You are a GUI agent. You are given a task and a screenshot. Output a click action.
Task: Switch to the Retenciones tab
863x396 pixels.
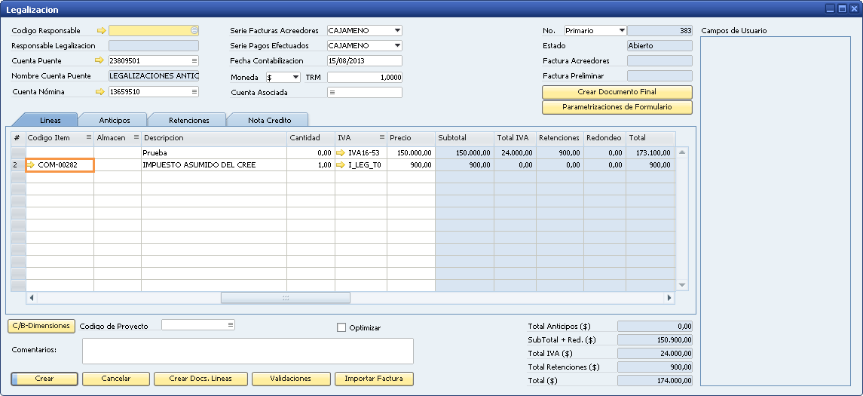(x=188, y=120)
